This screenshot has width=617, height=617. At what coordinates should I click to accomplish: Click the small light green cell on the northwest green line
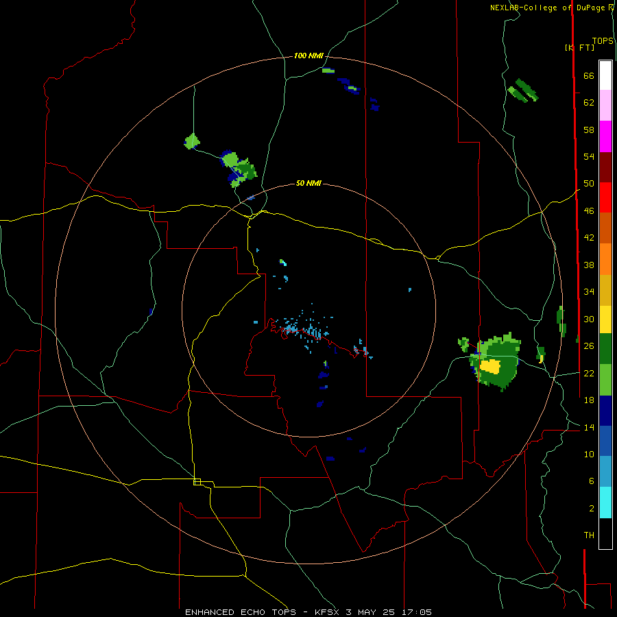(192, 141)
